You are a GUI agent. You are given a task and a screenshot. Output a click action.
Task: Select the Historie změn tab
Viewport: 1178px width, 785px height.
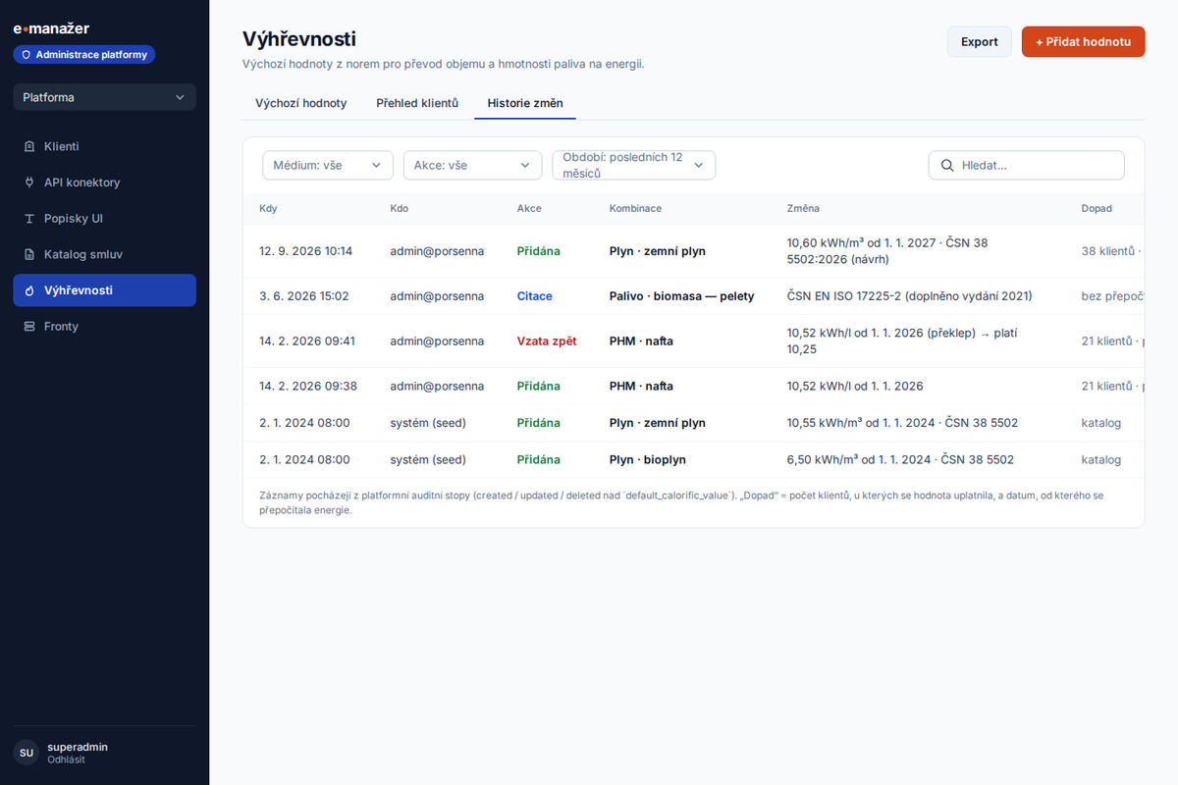coord(525,103)
